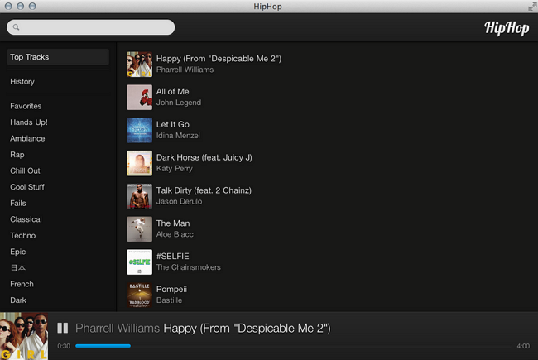Click the Dark Horse album cover
The height and width of the screenshot is (360, 538).
coord(139,163)
